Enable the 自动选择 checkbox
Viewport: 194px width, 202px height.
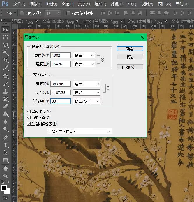(x=22, y=13)
